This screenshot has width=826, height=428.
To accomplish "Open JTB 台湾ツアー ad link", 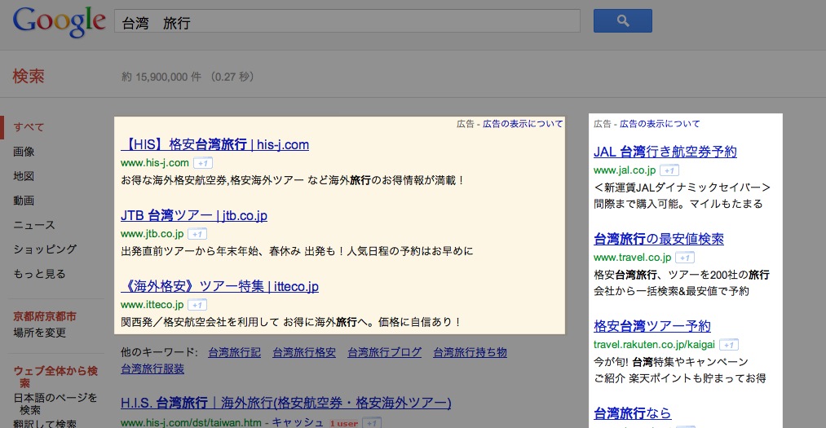I will (194, 215).
